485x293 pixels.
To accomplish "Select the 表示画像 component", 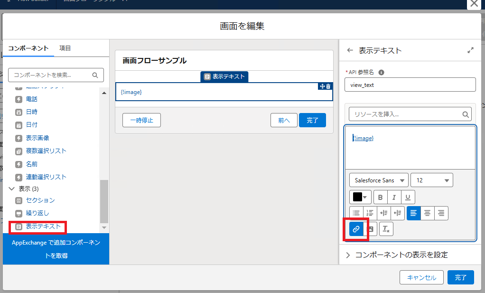I will tap(37, 138).
